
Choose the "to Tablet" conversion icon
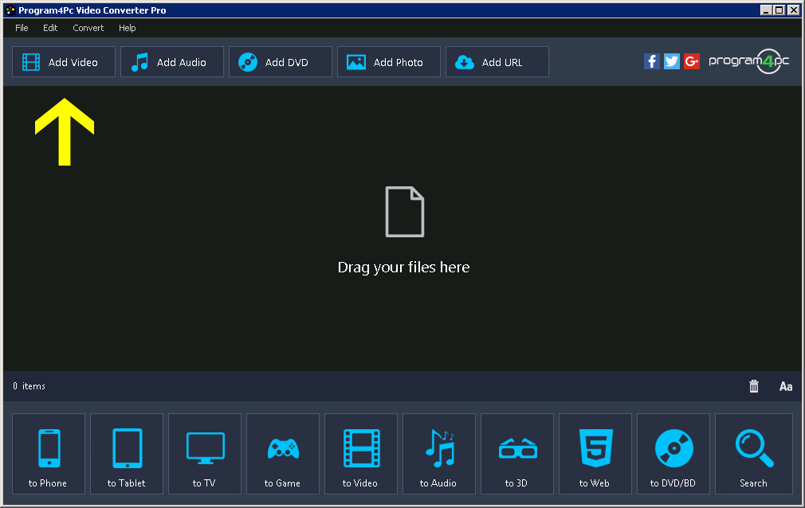[x=126, y=454]
